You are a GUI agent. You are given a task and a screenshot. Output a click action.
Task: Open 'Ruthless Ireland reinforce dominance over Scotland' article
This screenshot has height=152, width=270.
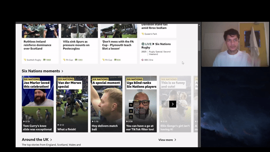pos(37,45)
